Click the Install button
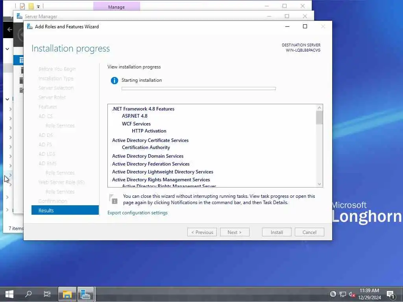Viewport: 403px width, 302px height. 277,232
